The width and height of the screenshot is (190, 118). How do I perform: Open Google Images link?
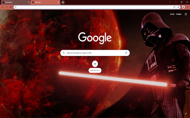(179, 14)
